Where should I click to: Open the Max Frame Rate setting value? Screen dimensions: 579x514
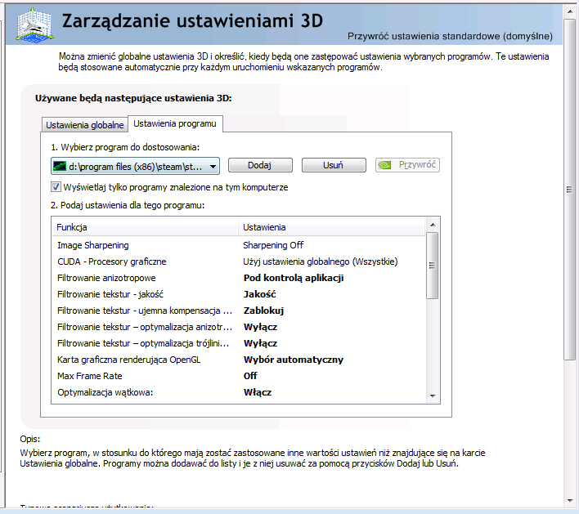coord(250,376)
